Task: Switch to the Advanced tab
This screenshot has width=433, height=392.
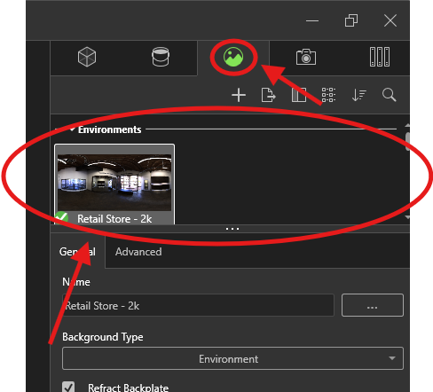Action: [x=138, y=252]
